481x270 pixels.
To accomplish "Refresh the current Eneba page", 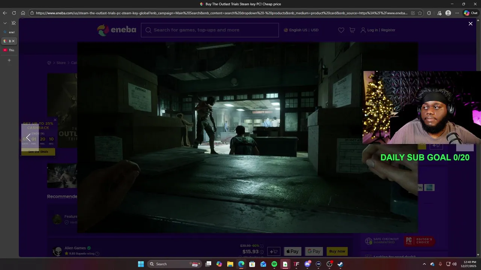I will (14, 13).
